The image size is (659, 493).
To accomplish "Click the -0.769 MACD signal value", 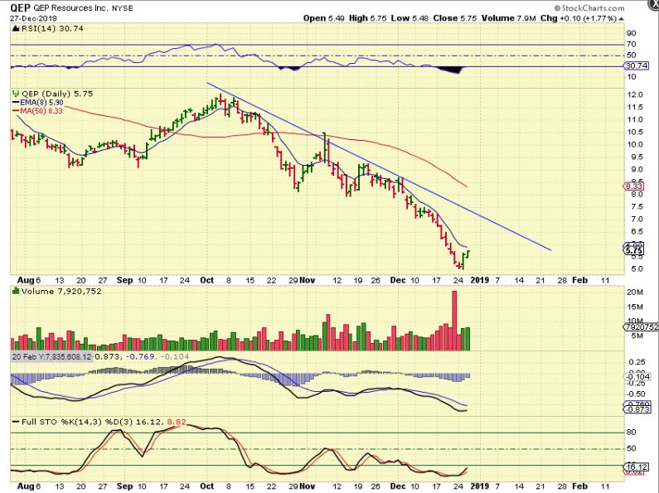I will (x=141, y=356).
